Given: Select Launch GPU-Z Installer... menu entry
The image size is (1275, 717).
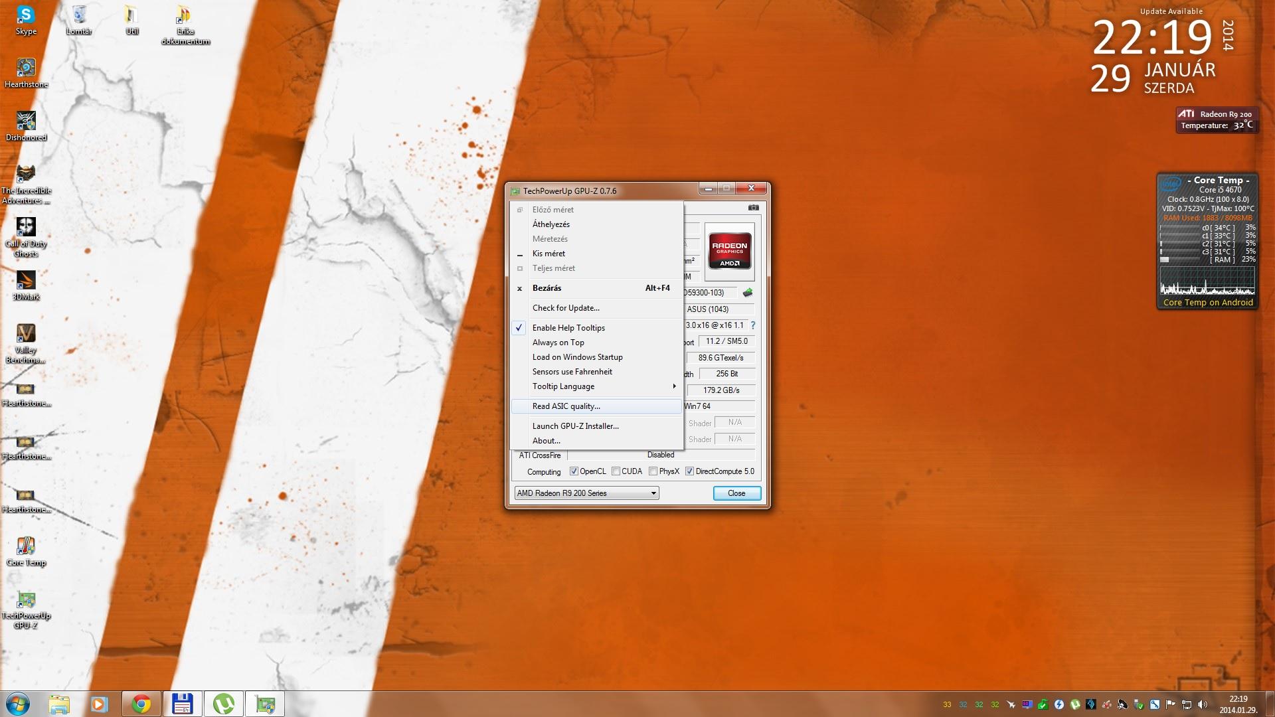Looking at the screenshot, I should (x=596, y=426).
